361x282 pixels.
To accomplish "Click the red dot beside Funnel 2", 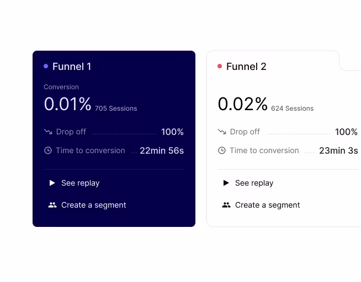I will coord(220,66).
